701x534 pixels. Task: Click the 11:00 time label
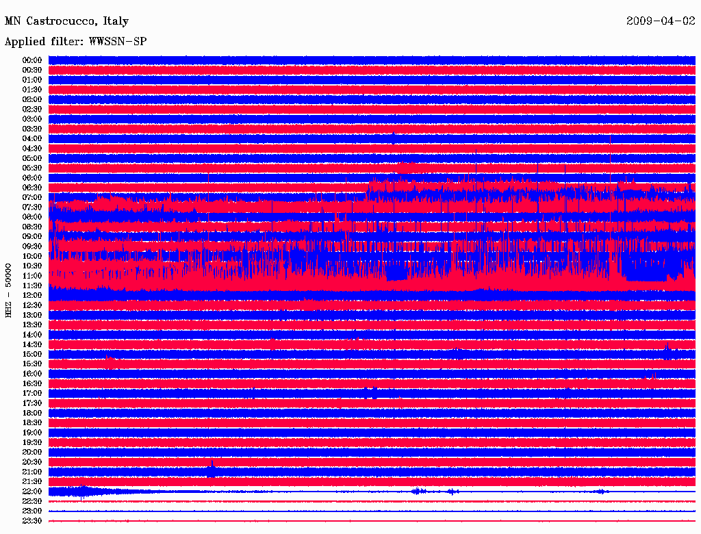[32, 275]
